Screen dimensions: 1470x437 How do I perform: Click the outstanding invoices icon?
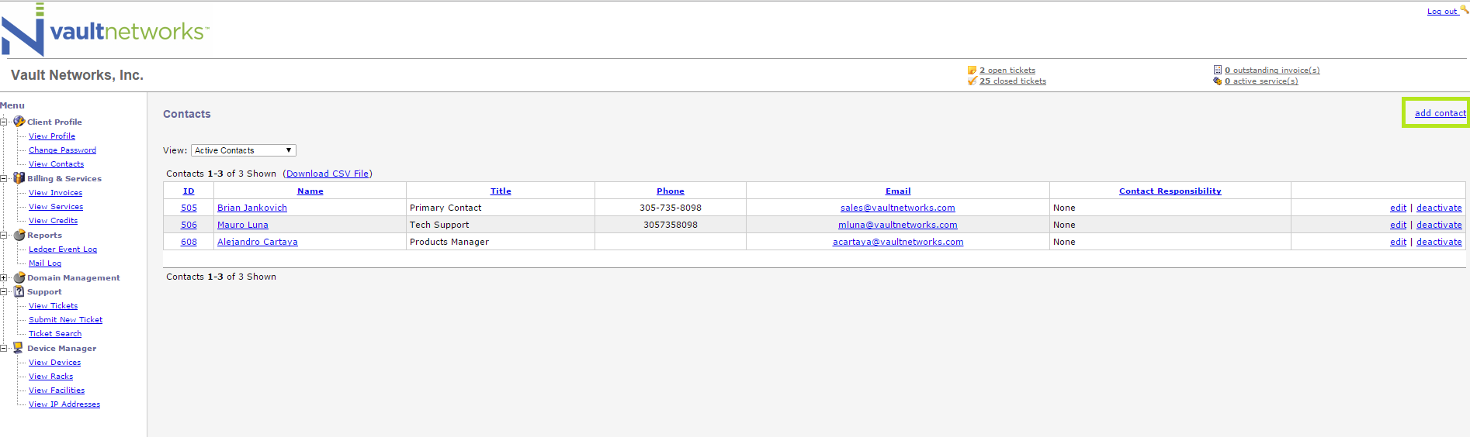[x=1218, y=70]
